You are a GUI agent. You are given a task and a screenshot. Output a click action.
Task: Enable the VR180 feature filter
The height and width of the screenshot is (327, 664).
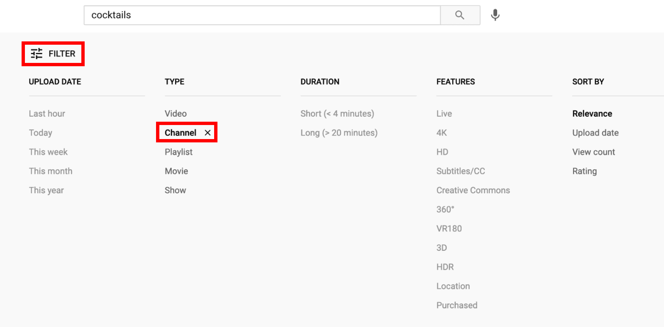449,228
